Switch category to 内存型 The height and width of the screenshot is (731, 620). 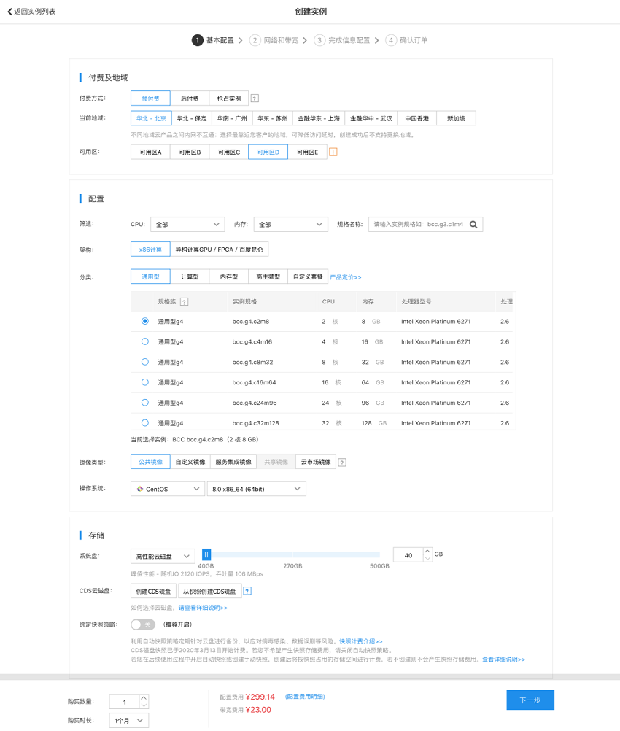pyautogui.click(x=229, y=277)
